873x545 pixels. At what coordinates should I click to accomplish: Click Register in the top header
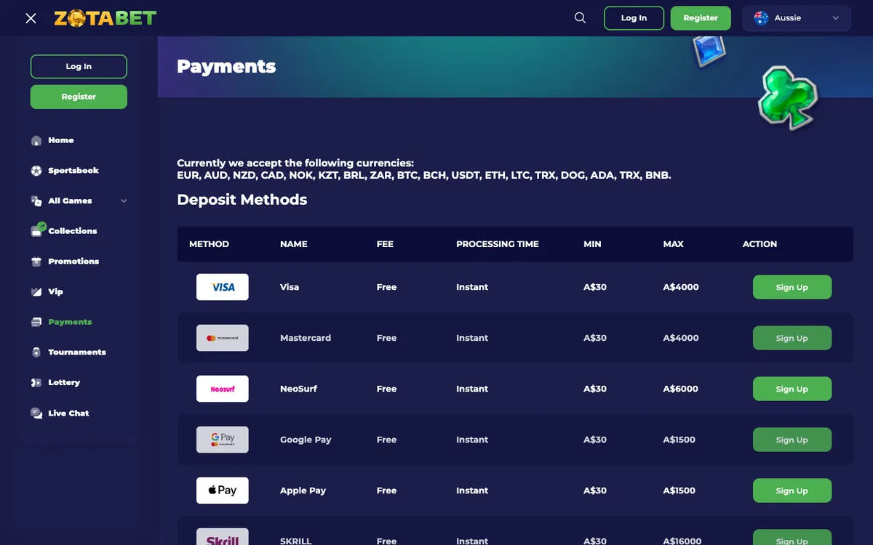pyautogui.click(x=701, y=18)
